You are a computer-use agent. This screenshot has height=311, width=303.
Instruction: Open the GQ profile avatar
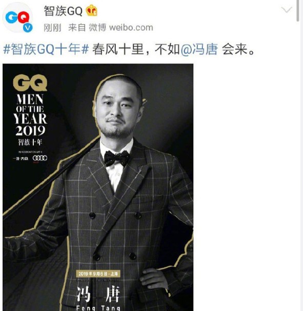[x=17, y=17]
